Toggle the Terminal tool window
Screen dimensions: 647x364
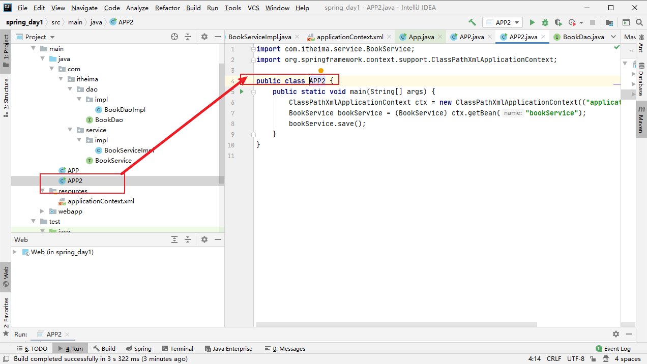click(x=178, y=349)
